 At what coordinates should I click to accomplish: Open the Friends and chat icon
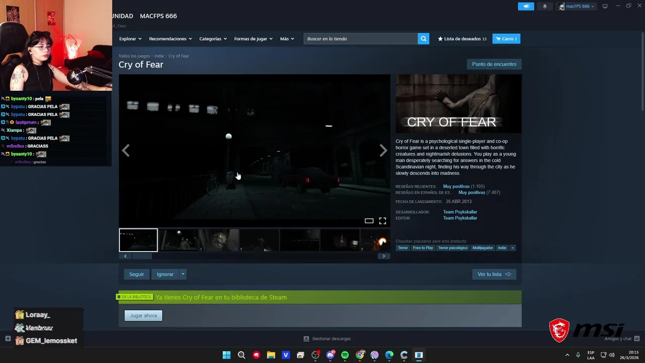pos(637,339)
